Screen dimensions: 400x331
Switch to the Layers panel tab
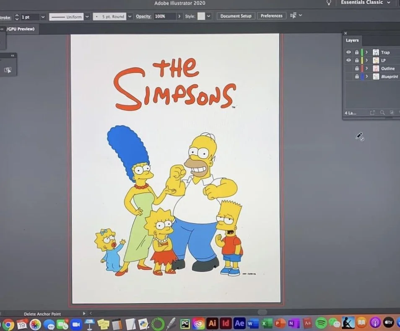coord(352,40)
